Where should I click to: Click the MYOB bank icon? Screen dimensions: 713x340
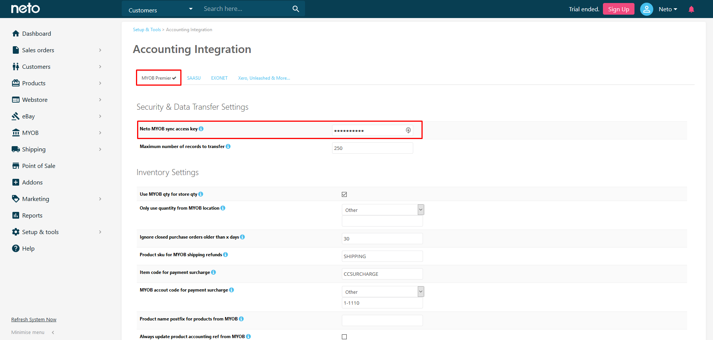click(15, 133)
